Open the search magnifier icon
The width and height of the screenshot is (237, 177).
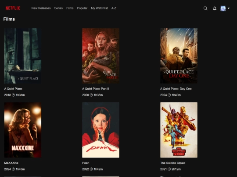pyautogui.click(x=205, y=8)
